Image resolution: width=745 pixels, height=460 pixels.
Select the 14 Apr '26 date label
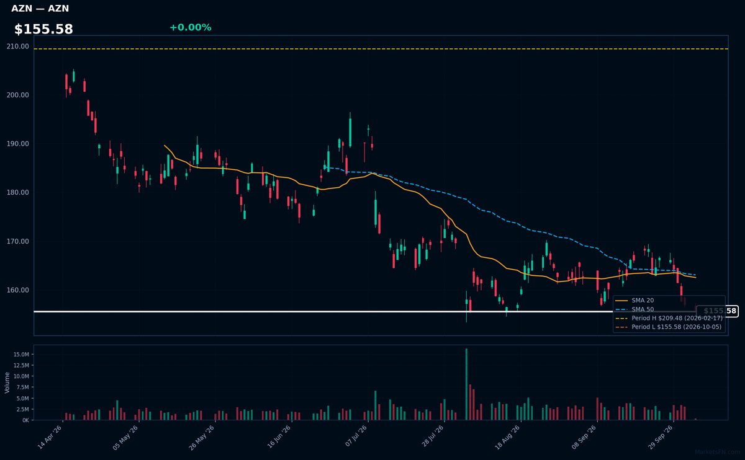coord(50,438)
